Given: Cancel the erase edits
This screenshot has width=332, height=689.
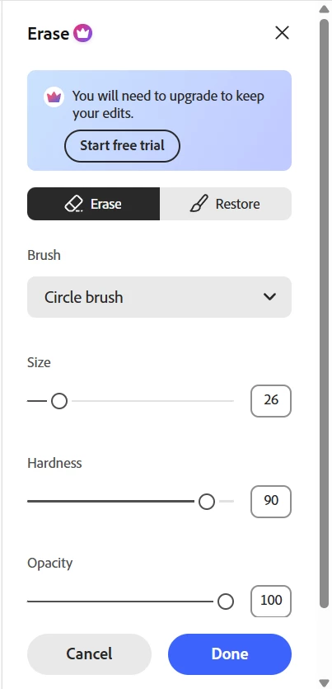Looking at the screenshot, I should pyautogui.click(x=89, y=654).
